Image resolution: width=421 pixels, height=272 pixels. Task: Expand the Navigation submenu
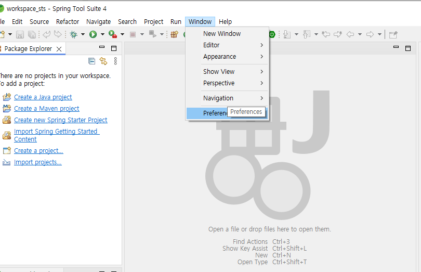pyautogui.click(x=228, y=98)
